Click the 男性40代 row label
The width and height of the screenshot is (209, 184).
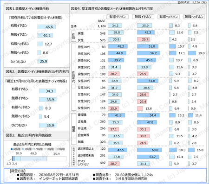pyautogui.click(x=84, y=61)
